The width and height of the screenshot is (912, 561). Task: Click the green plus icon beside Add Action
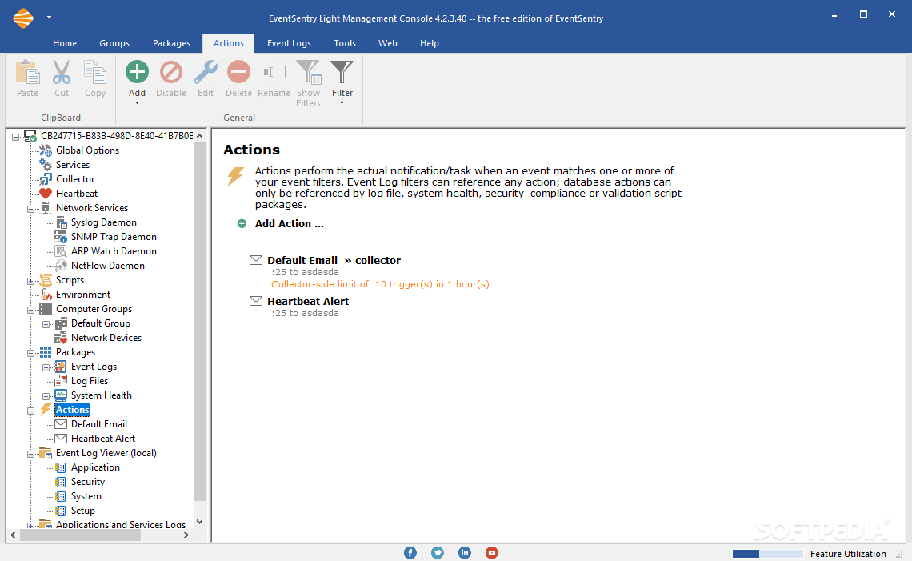(242, 223)
